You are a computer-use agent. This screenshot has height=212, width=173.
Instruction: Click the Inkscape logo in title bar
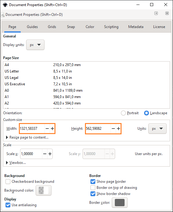pyautogui.click(x=5, y=5)
